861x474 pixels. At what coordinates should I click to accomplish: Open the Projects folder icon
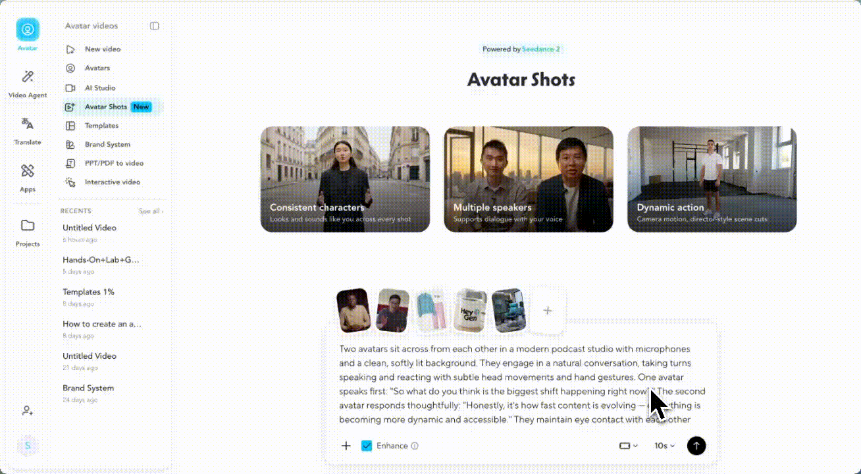point(28,226)
